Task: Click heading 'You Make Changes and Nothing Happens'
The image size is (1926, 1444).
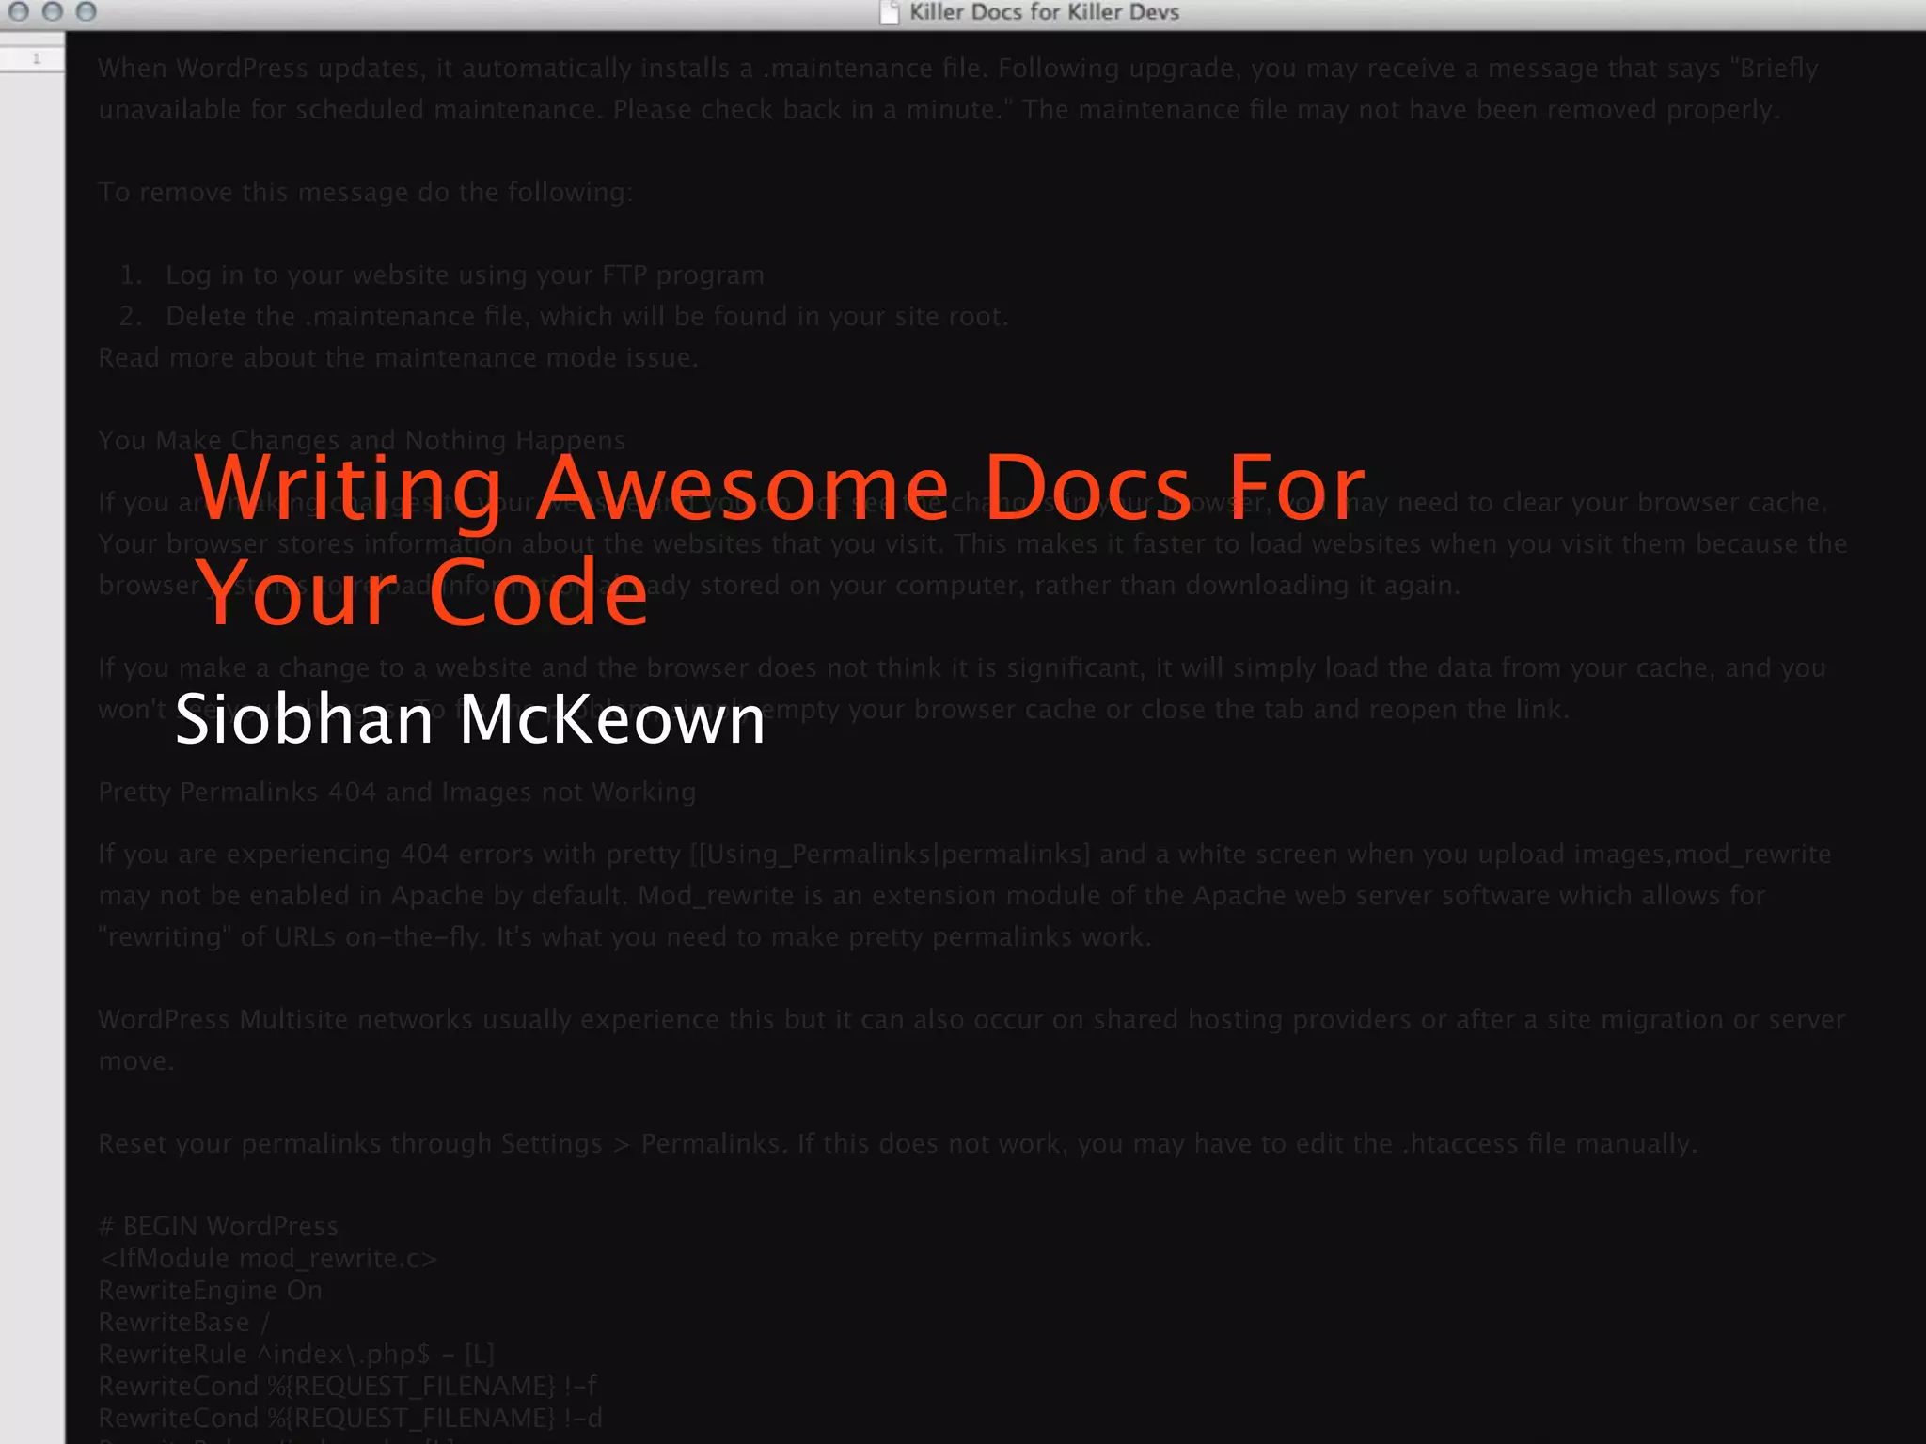Action: click(362, 440)
